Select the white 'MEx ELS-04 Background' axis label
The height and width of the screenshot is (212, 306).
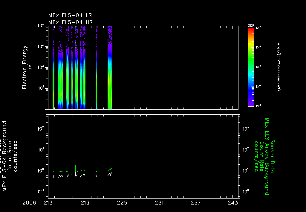(4, 156)
